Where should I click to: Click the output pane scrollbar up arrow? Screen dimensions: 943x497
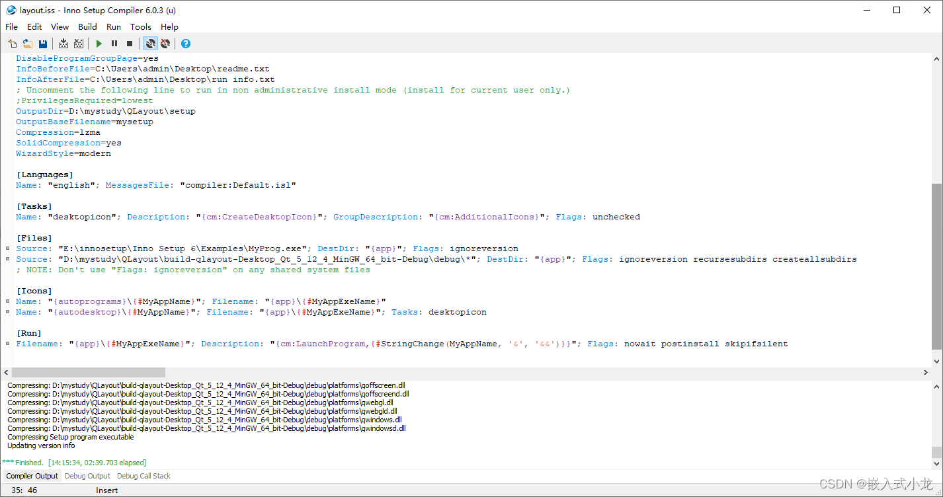[x=936, y=385]
